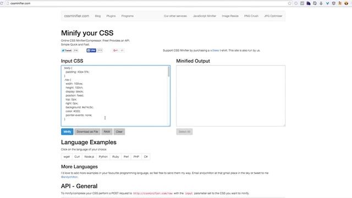This screenshot has height=198, width=352.
Task: Click the 'background: #e74c3c;' line
Action: (x=79, y=107)
